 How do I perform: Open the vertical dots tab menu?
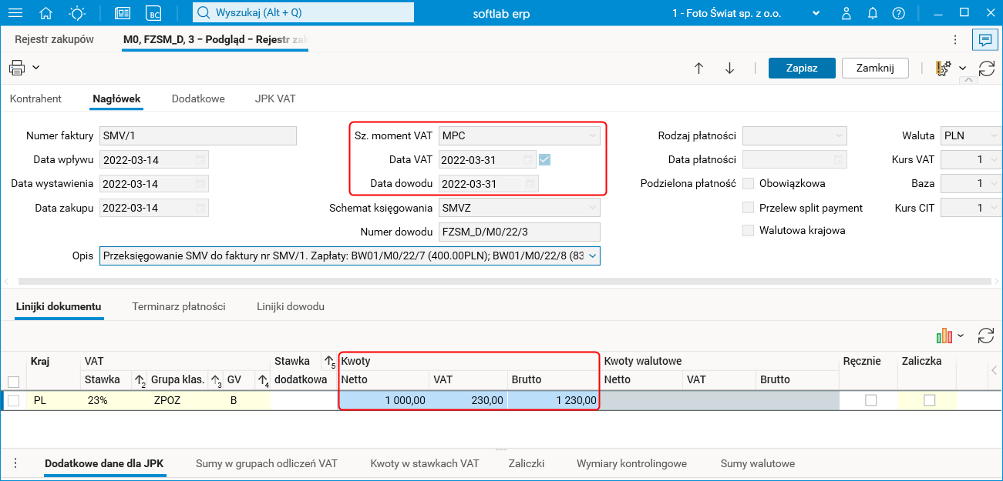tap(956, 39)
